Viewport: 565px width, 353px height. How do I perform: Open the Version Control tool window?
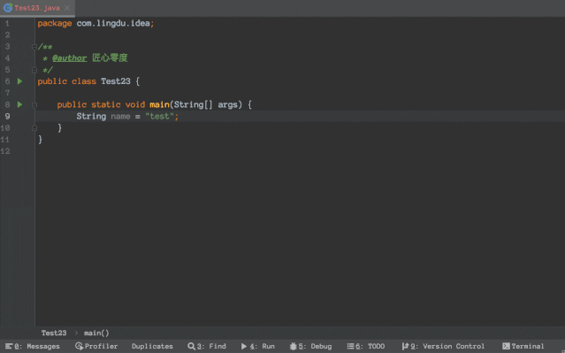pyautogui.click(x=443, y=346)
